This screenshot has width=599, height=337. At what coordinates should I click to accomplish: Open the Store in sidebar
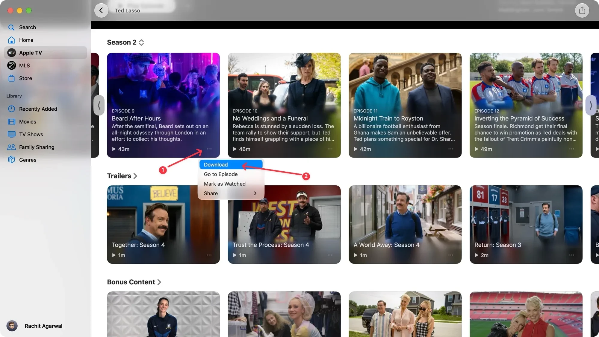pyautogui.click(x=46, y=78)
